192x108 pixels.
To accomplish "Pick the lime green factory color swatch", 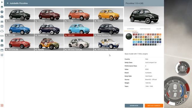I will pyautogui.click(x=143, y=39).
